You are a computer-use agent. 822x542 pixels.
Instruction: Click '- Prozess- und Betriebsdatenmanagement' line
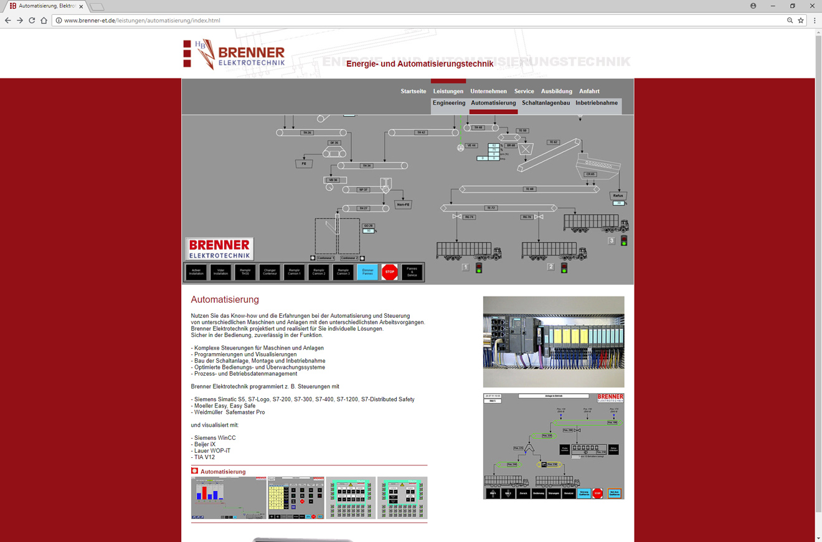coord(244,374)
